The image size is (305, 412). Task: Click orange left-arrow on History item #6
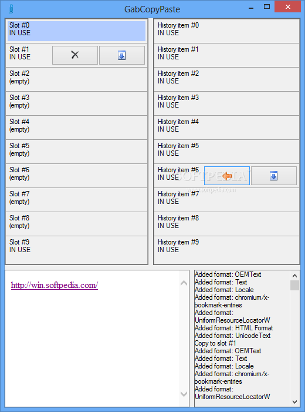point(227,176)
